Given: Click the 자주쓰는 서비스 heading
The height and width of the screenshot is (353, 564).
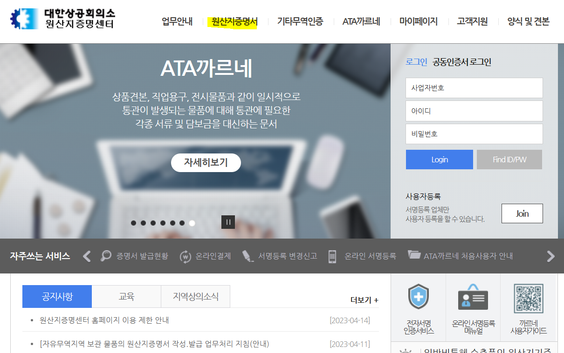Looking at the screenshot, I should [x=40, y=256].
